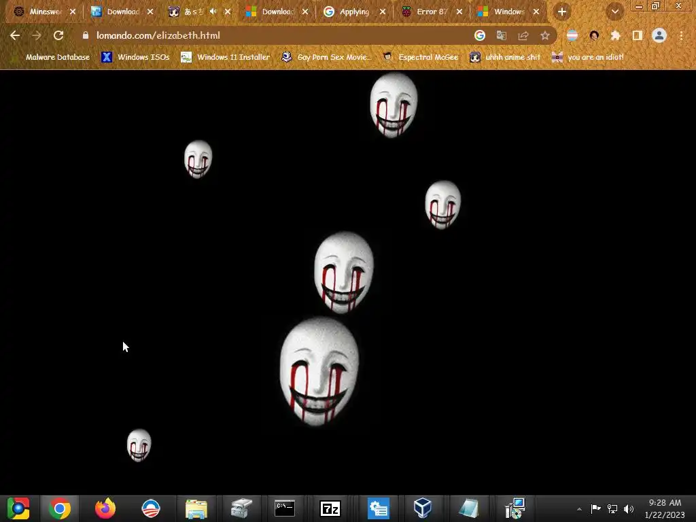Open VirtualBox from the taskbar
The image size is (696, 522).
pos(423,508)
